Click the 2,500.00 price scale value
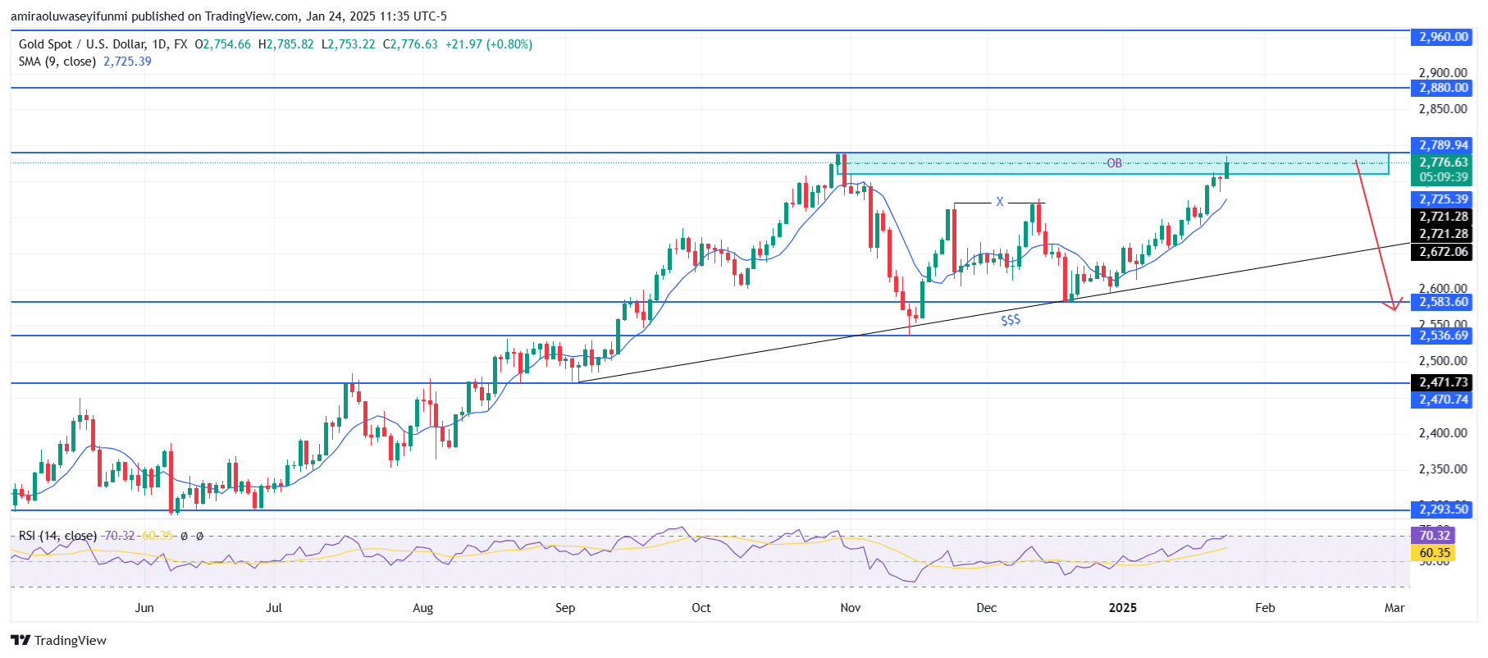This screenshot has width=1488, height=658. click(1443, 361)
